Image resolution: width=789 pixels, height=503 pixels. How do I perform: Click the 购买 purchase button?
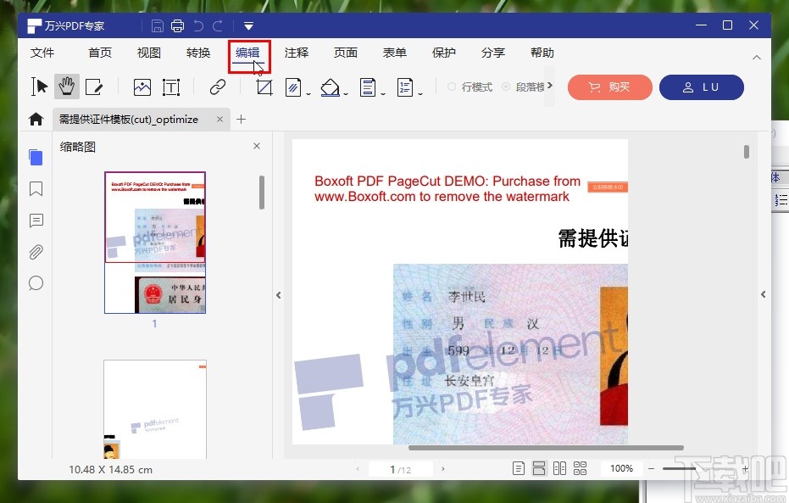coord(609,87)
